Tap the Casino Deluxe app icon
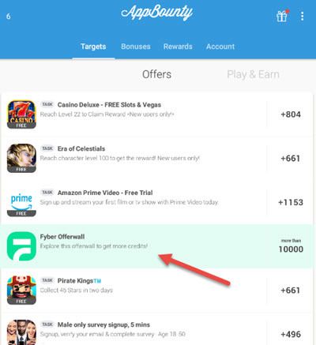Screen dimensions: 316x345 [21, 114]
